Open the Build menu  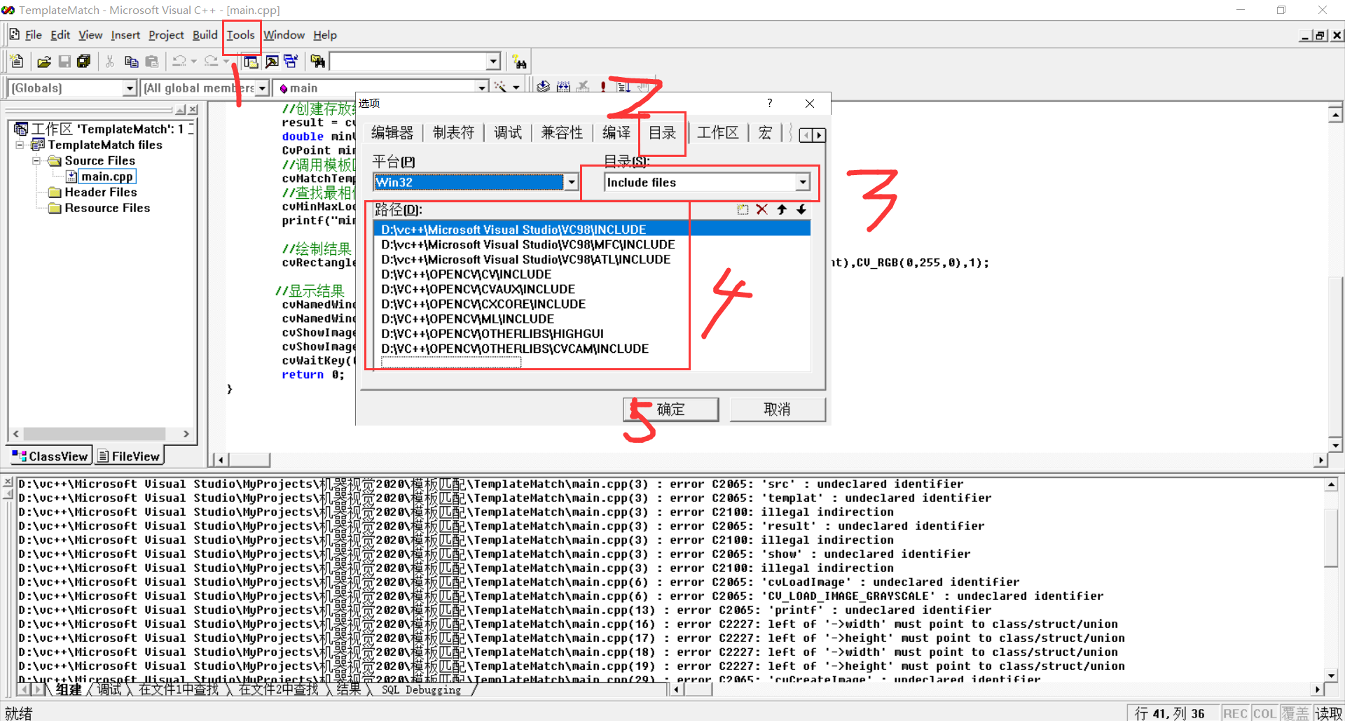pyautogui.click(x=204, y=35)
